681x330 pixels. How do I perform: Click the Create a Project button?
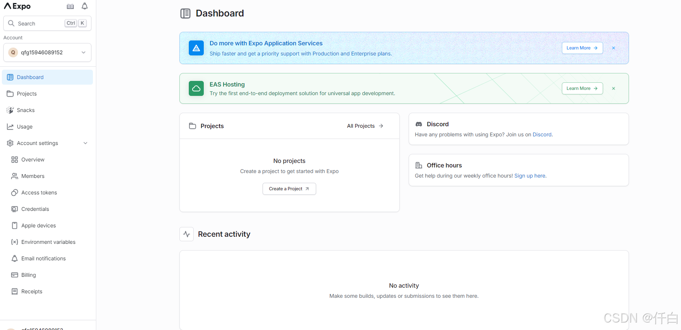click(x=289, y=189)
